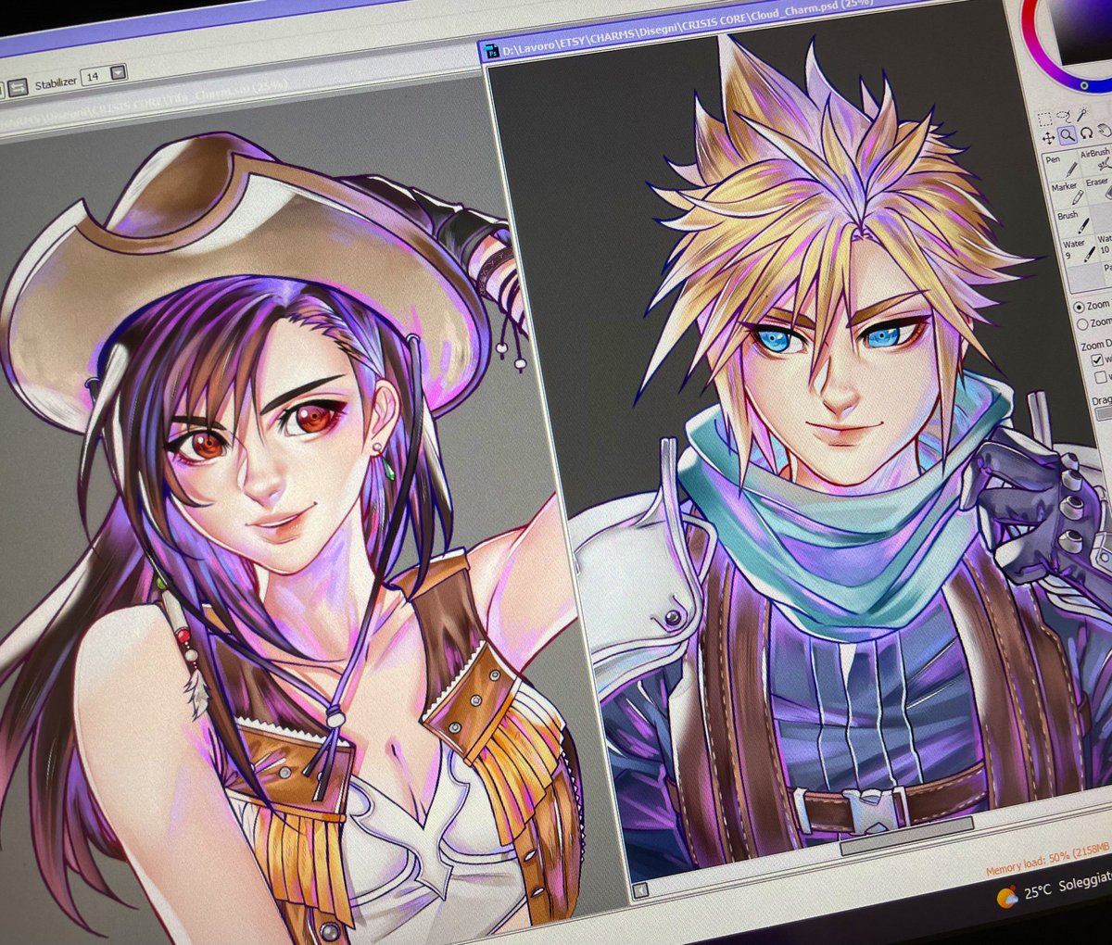The height and width of the screenshot is (945, 1112).
Task: Select the first Zoom radio option
Action: [x=1079, y=307]
